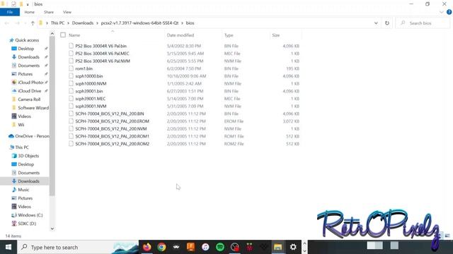Viewport: 453px width, 254px height.
Task: Switch to the Share ribbon tab
Action: [x=49, y=12]
